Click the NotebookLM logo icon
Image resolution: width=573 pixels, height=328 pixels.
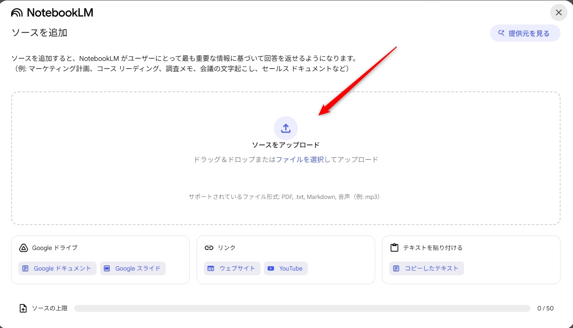pos(17,13)
